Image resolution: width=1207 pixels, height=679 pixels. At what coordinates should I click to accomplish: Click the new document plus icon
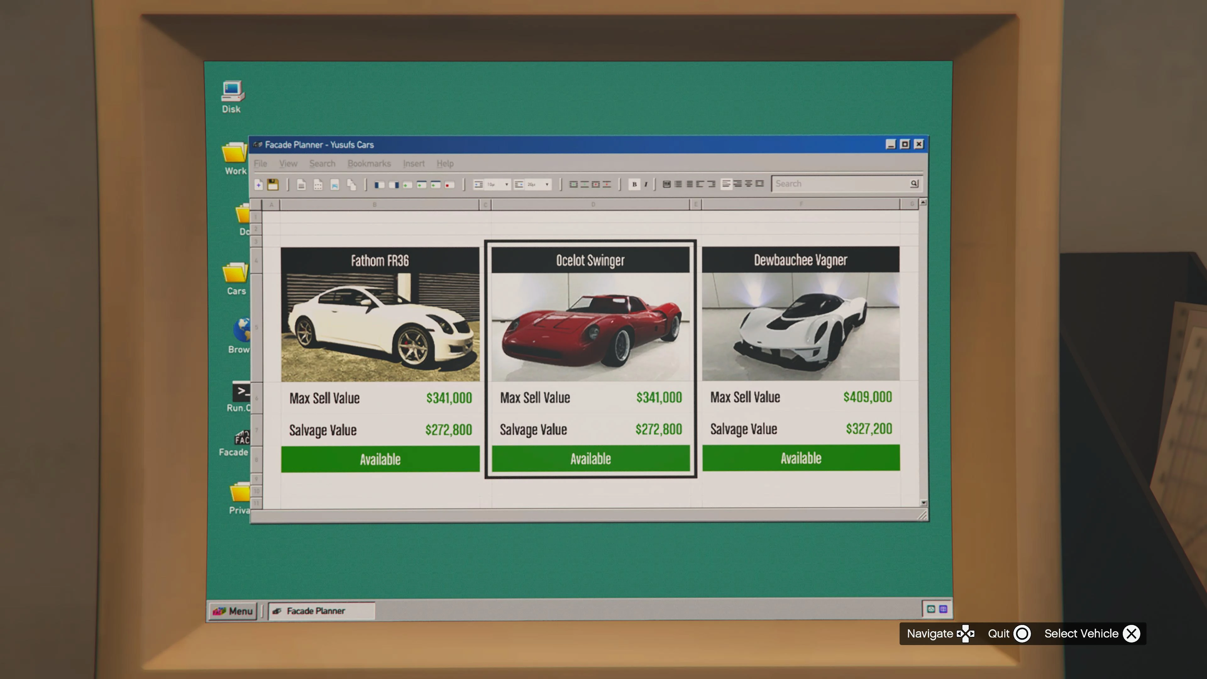click(x=258, y=185)
